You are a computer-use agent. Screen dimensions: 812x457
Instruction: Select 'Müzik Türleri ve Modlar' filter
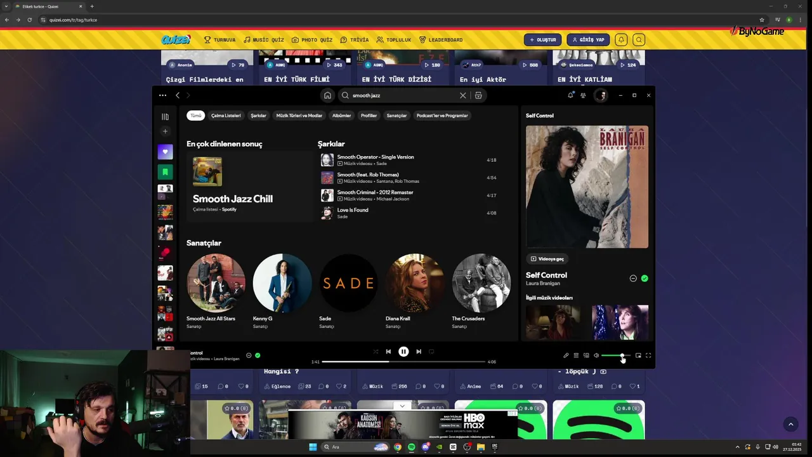tap(299, 116)
